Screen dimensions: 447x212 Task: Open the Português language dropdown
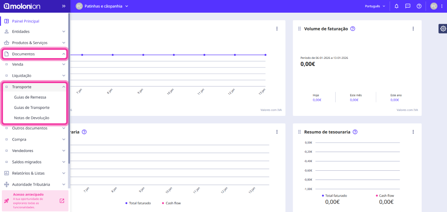pos(375,6)
